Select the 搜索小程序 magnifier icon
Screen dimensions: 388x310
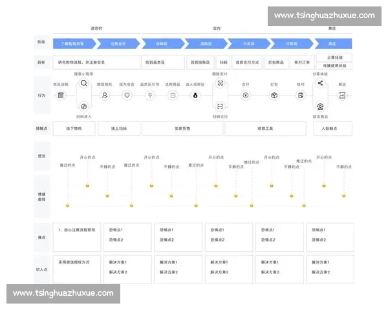pos(84,83)
